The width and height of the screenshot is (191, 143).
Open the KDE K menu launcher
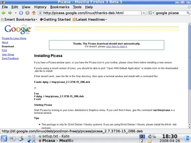[4, 138]
